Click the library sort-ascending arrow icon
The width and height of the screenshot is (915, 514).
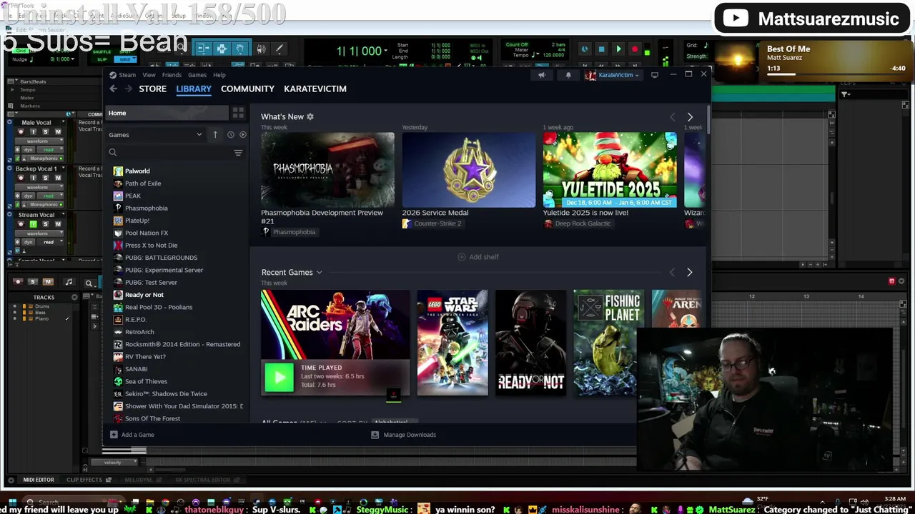pyautogui.click(x=215, y=134)
